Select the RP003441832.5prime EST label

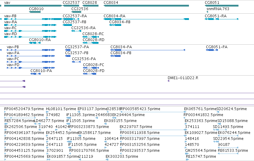(x=203, y=115)
